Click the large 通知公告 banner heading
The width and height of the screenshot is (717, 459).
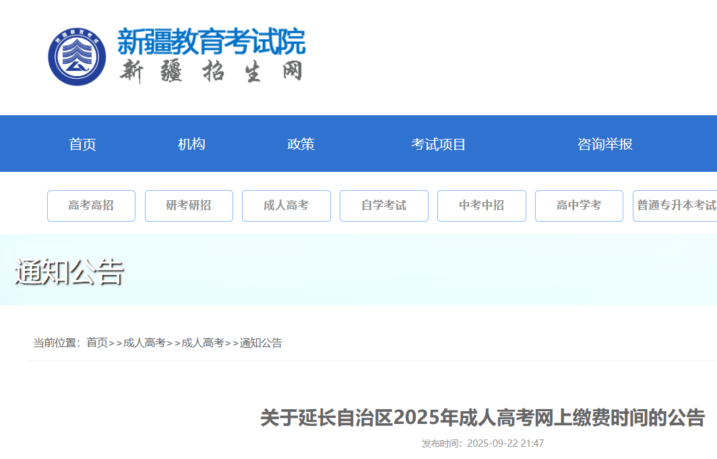[x=69, y=272]
